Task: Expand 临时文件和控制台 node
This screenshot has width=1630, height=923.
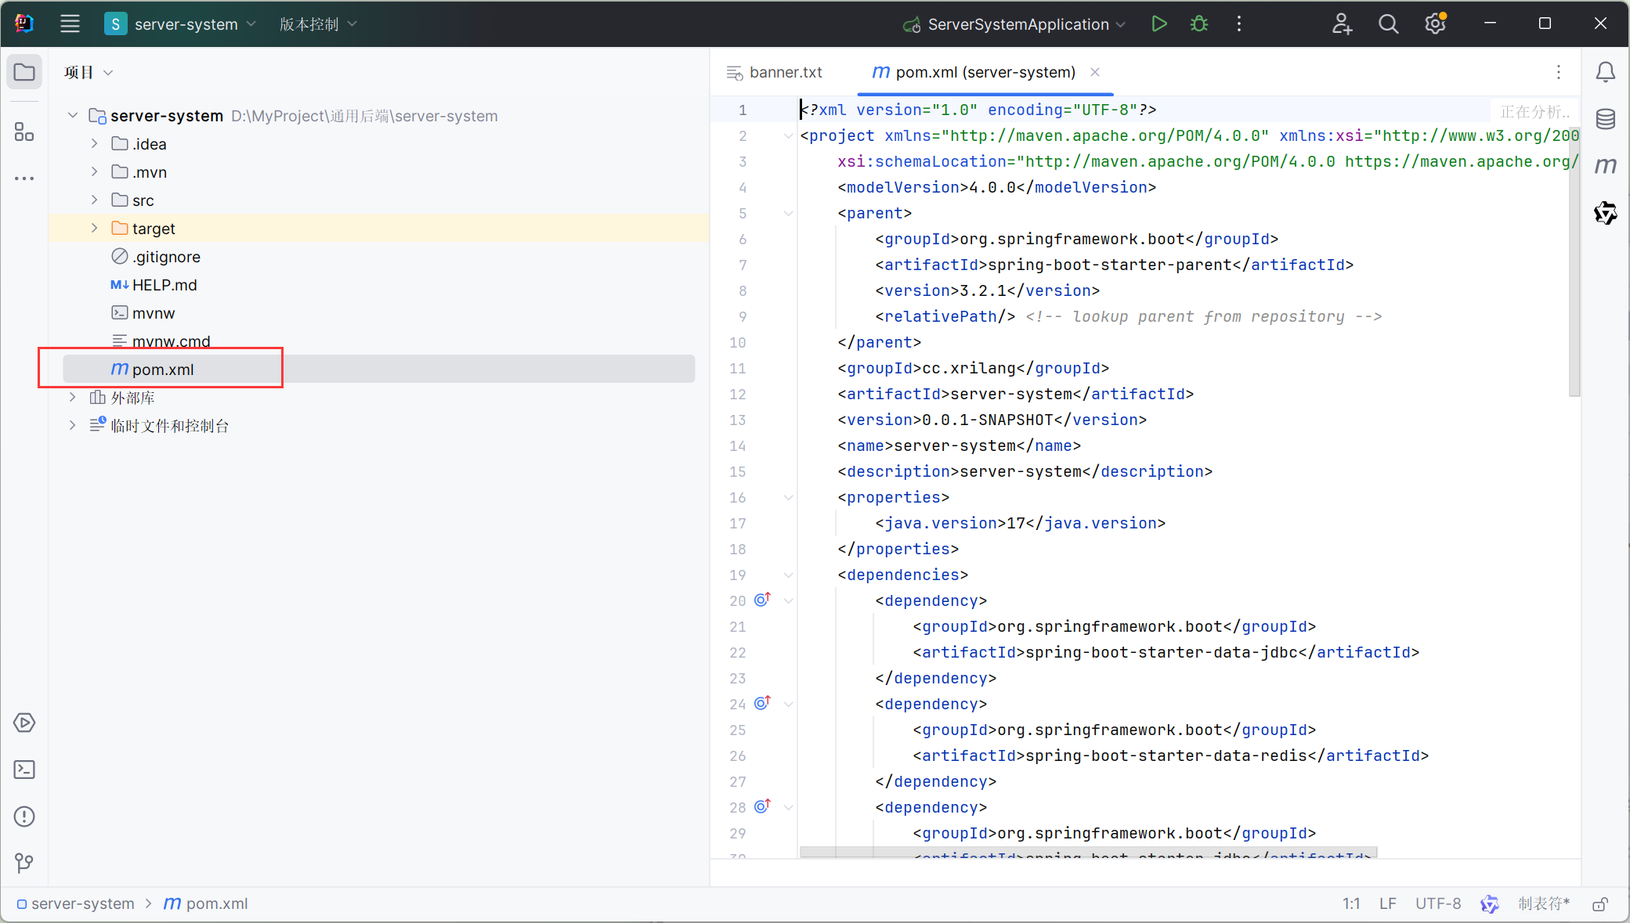Action: click(73, 425)
